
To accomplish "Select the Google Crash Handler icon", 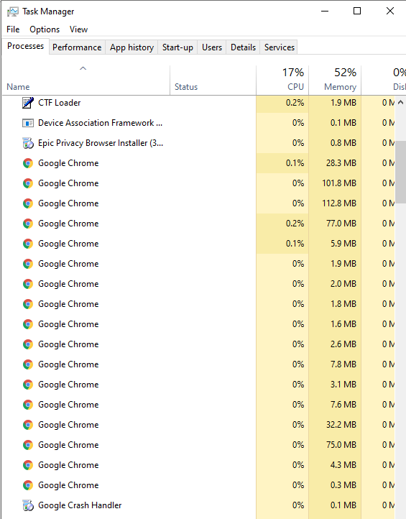I will (x=28, y=505).
